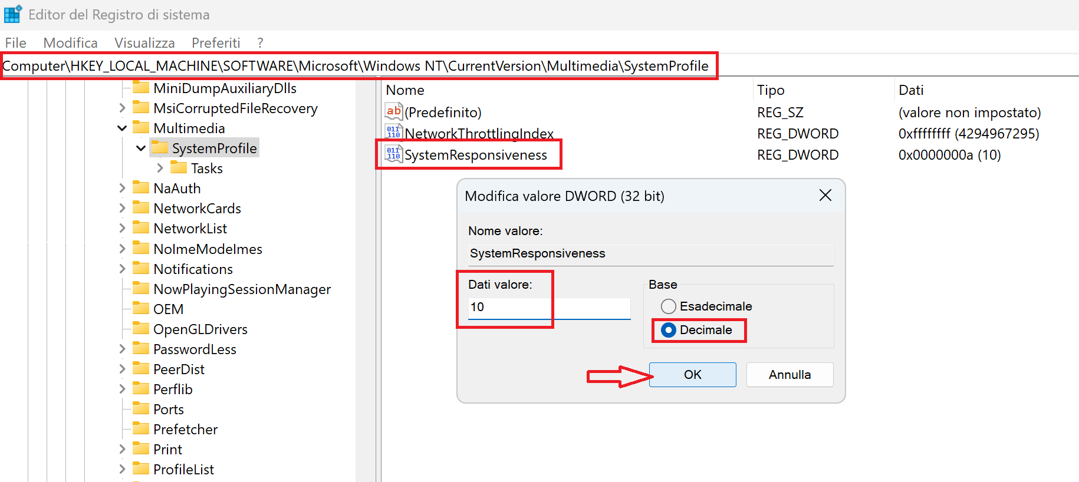1079x482 pixels.
Task: Click the string value icon beside (Predefinito)
Action: pos(394,111)
